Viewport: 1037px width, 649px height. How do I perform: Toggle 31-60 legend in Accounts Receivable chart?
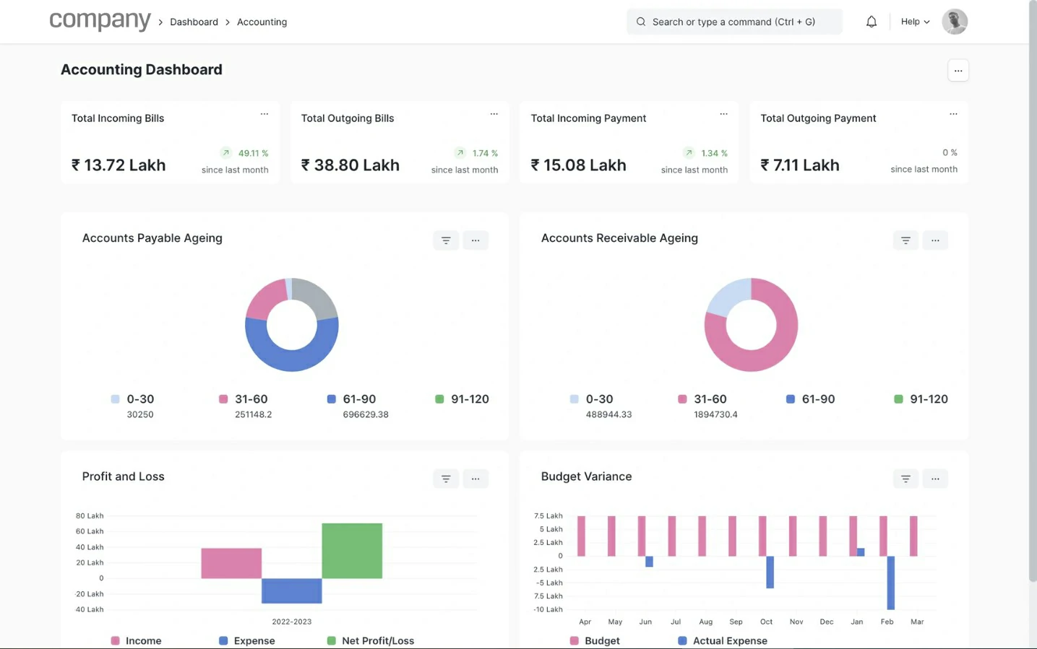tap(710, 399)
